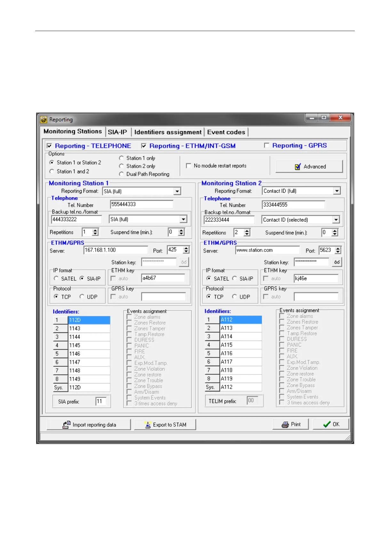Click ETHM key field a4b67
The image size is (381, 539).
point(163,278)
